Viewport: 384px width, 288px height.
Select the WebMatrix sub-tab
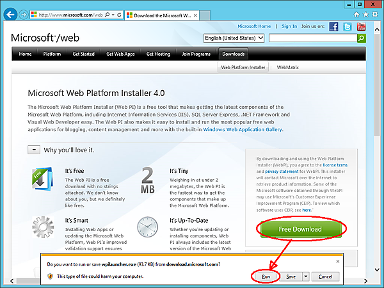coord(288,67)
